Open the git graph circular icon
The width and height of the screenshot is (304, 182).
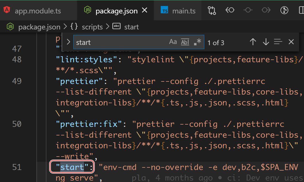(284, 11)
